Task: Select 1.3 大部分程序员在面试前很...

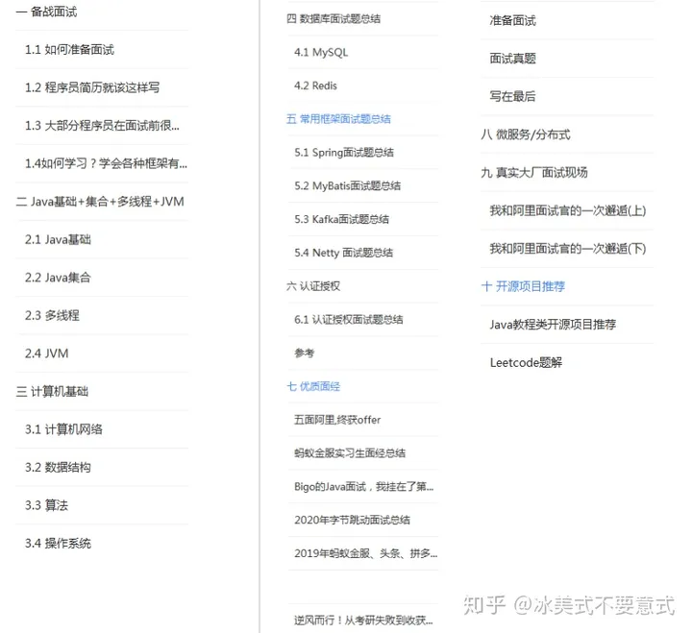Action: click(x=103, y=126)
